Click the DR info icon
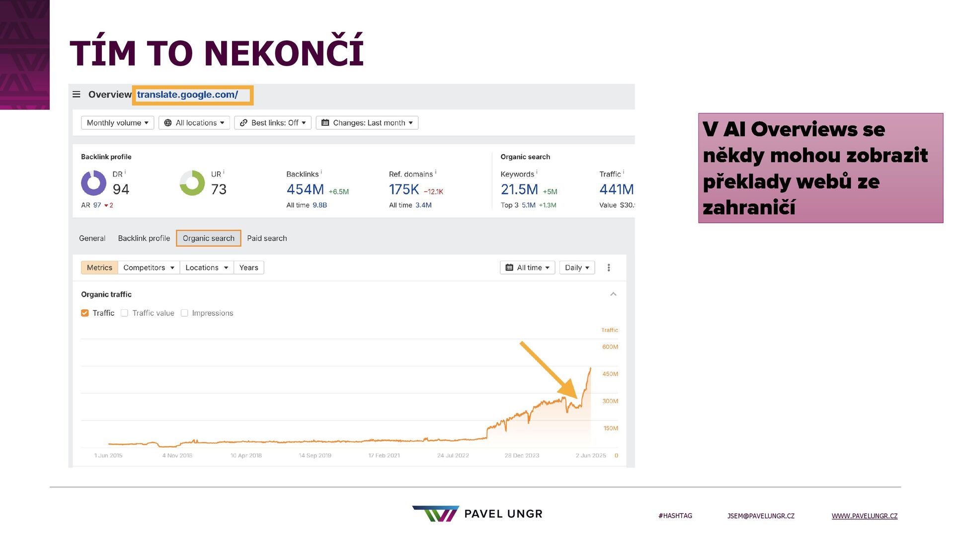The image size is (954, 537). pyautogui.click(x=125, y=172)
